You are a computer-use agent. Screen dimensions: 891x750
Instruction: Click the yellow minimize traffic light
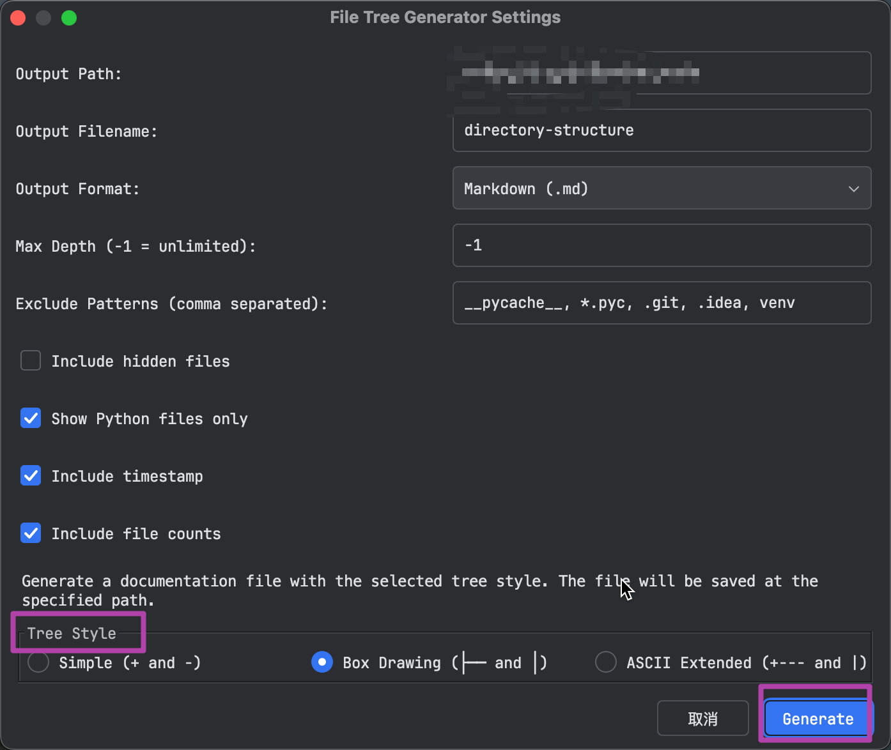point(43,17)
